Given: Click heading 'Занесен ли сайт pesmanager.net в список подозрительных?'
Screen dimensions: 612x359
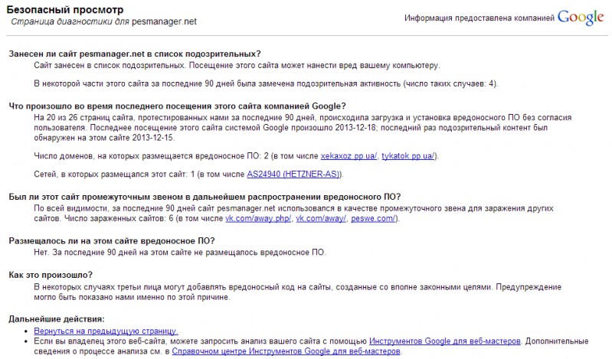Looking at the screenshot, I should [x=134, y=54].
